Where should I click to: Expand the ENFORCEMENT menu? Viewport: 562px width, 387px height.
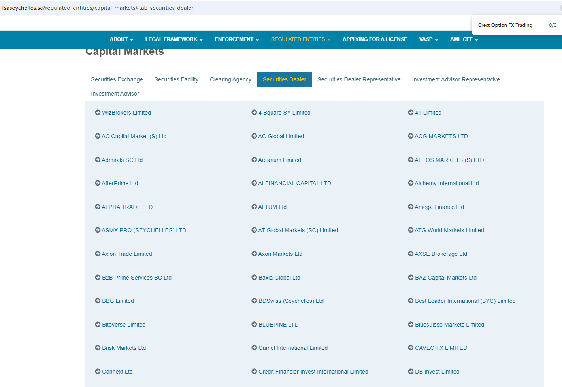(x=237, y=39)
